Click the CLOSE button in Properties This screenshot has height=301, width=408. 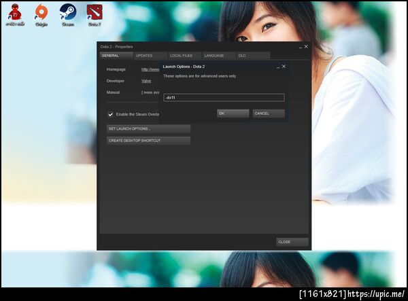coord(292,242)
